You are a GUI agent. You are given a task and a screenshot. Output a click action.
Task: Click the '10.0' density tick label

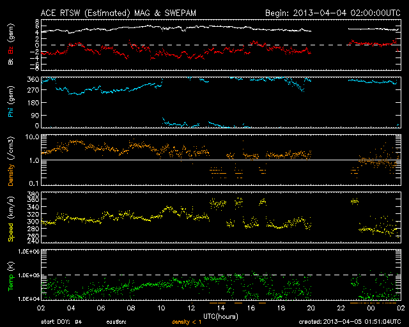click(32, 137)
